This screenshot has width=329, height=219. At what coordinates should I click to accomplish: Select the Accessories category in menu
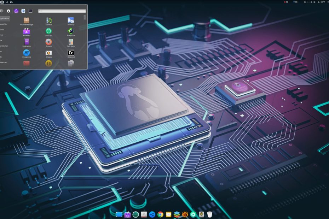(x=4, y=24)
